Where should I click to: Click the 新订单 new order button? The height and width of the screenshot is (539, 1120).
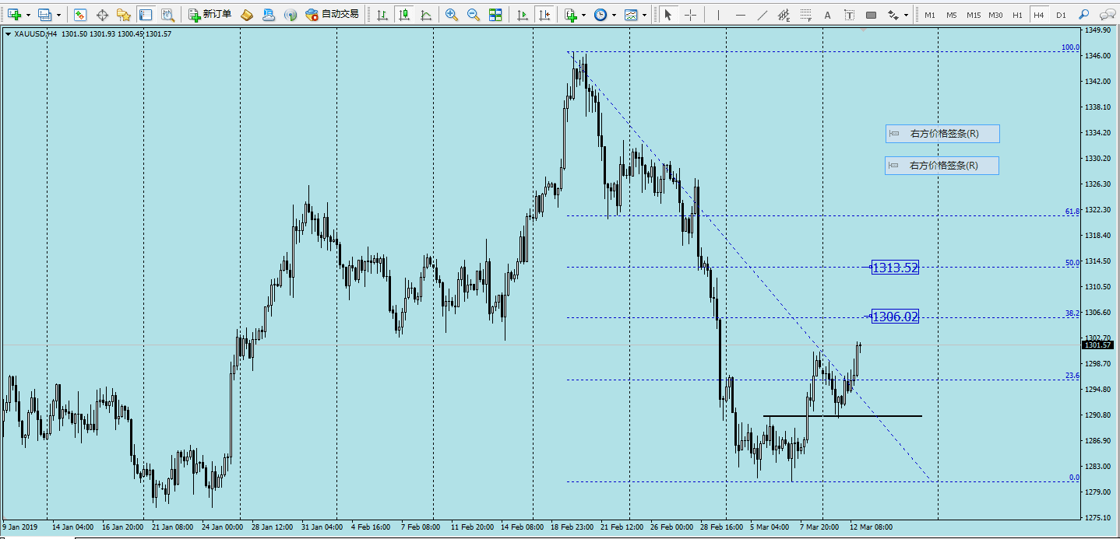pyautogui.click(x=210, y=15)
